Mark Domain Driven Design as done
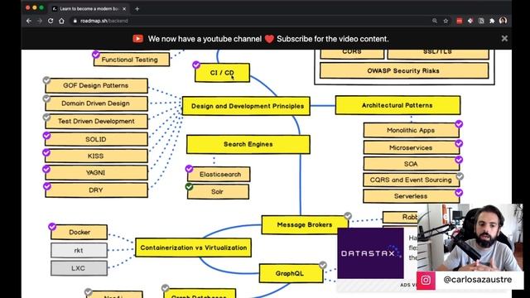530x298 pixels. click(x=46, y=99)
